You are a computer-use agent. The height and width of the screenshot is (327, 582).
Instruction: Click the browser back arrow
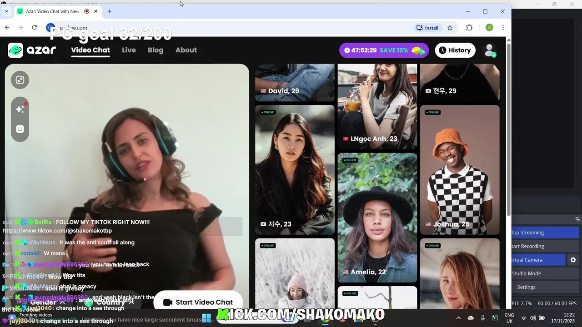click(x=7, y=28)
